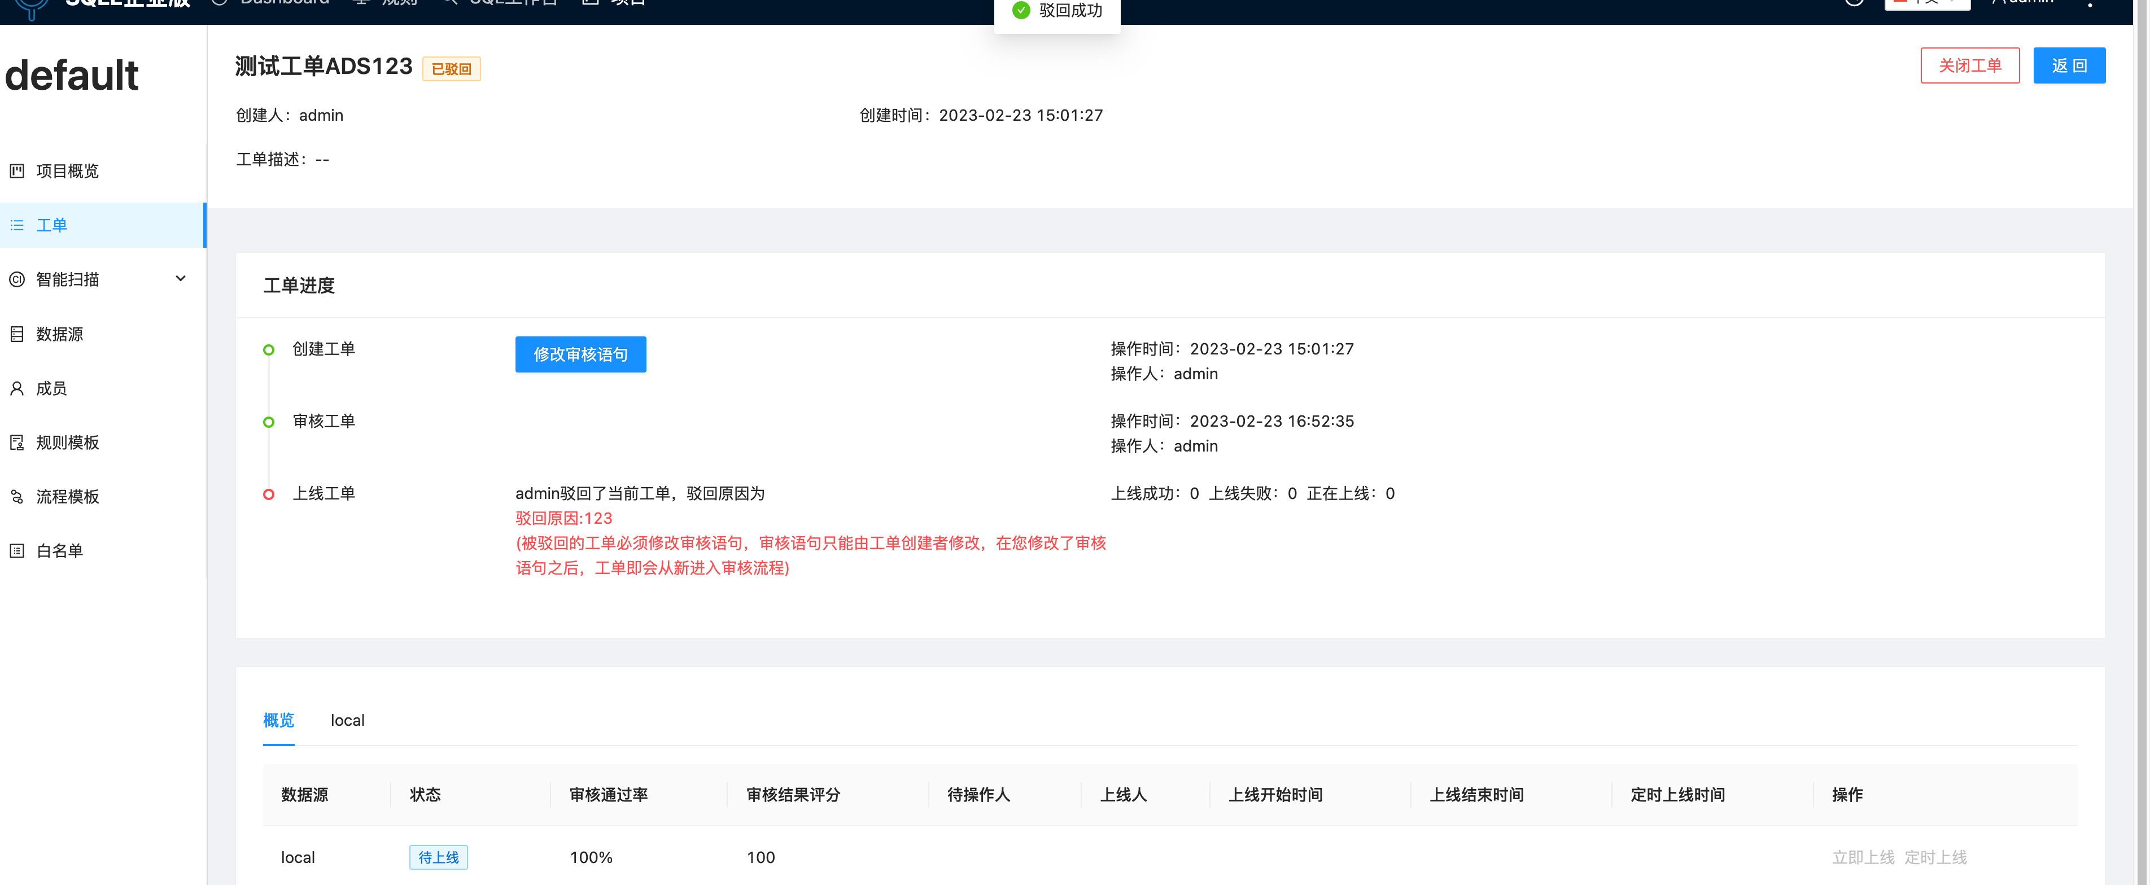This screenshot has width=2150, height=885.
Task: Select the 工单 list icon in the sidebar
Action: click(18, 225)
